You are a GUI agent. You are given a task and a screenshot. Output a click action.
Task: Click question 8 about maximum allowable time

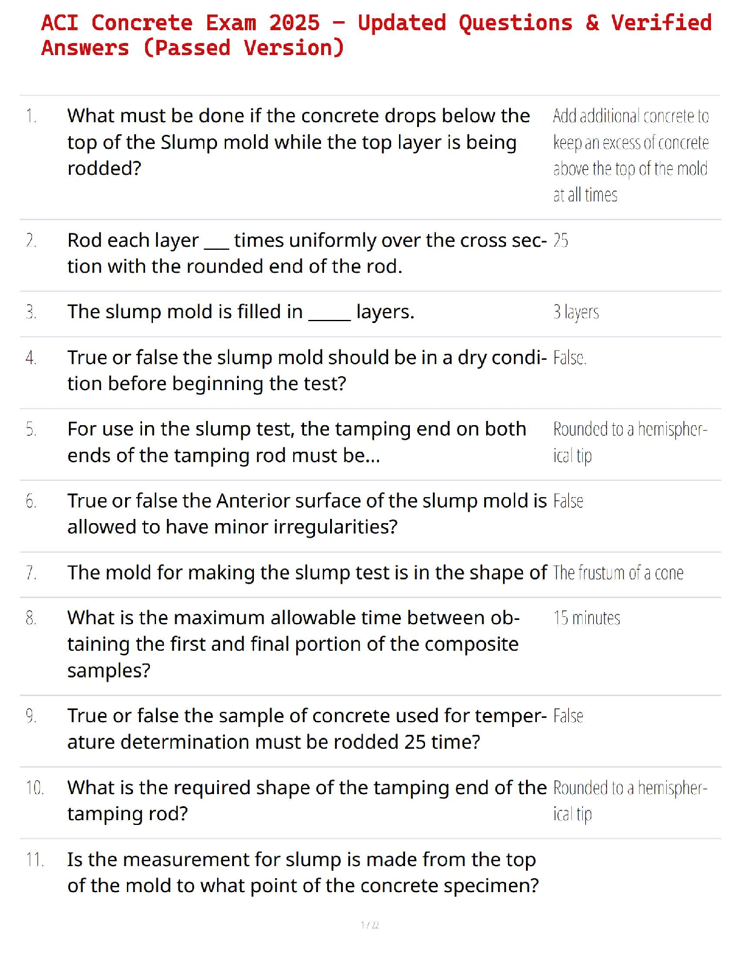tap(293, 644)
